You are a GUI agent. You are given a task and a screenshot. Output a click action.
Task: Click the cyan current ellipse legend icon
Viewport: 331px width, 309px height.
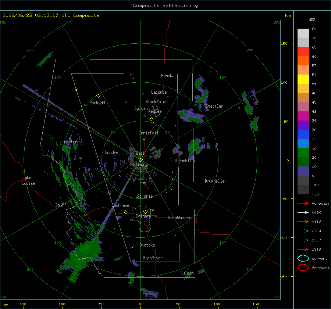pyautogui.click(x=303, y=258)
